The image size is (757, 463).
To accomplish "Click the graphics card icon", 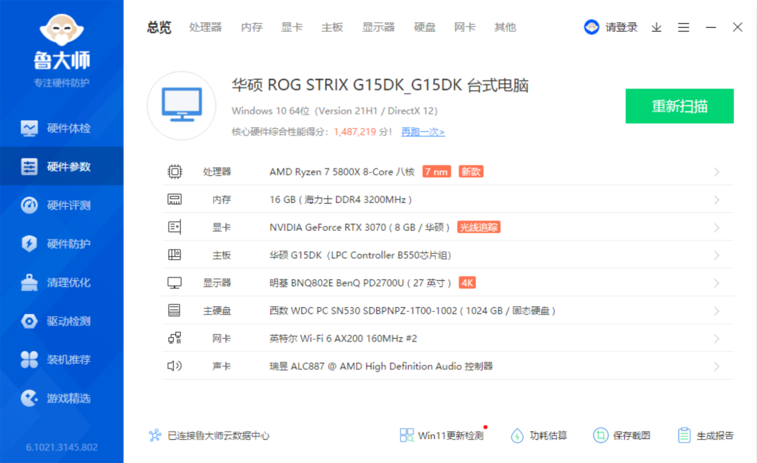I will (175, 227).
